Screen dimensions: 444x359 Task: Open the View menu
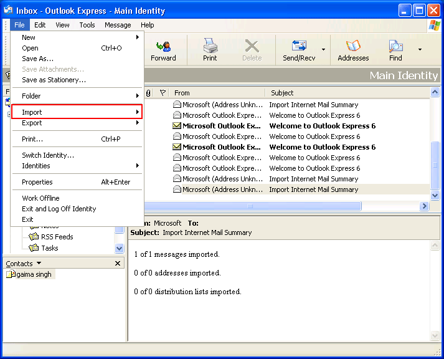click(x=62, y=25)
